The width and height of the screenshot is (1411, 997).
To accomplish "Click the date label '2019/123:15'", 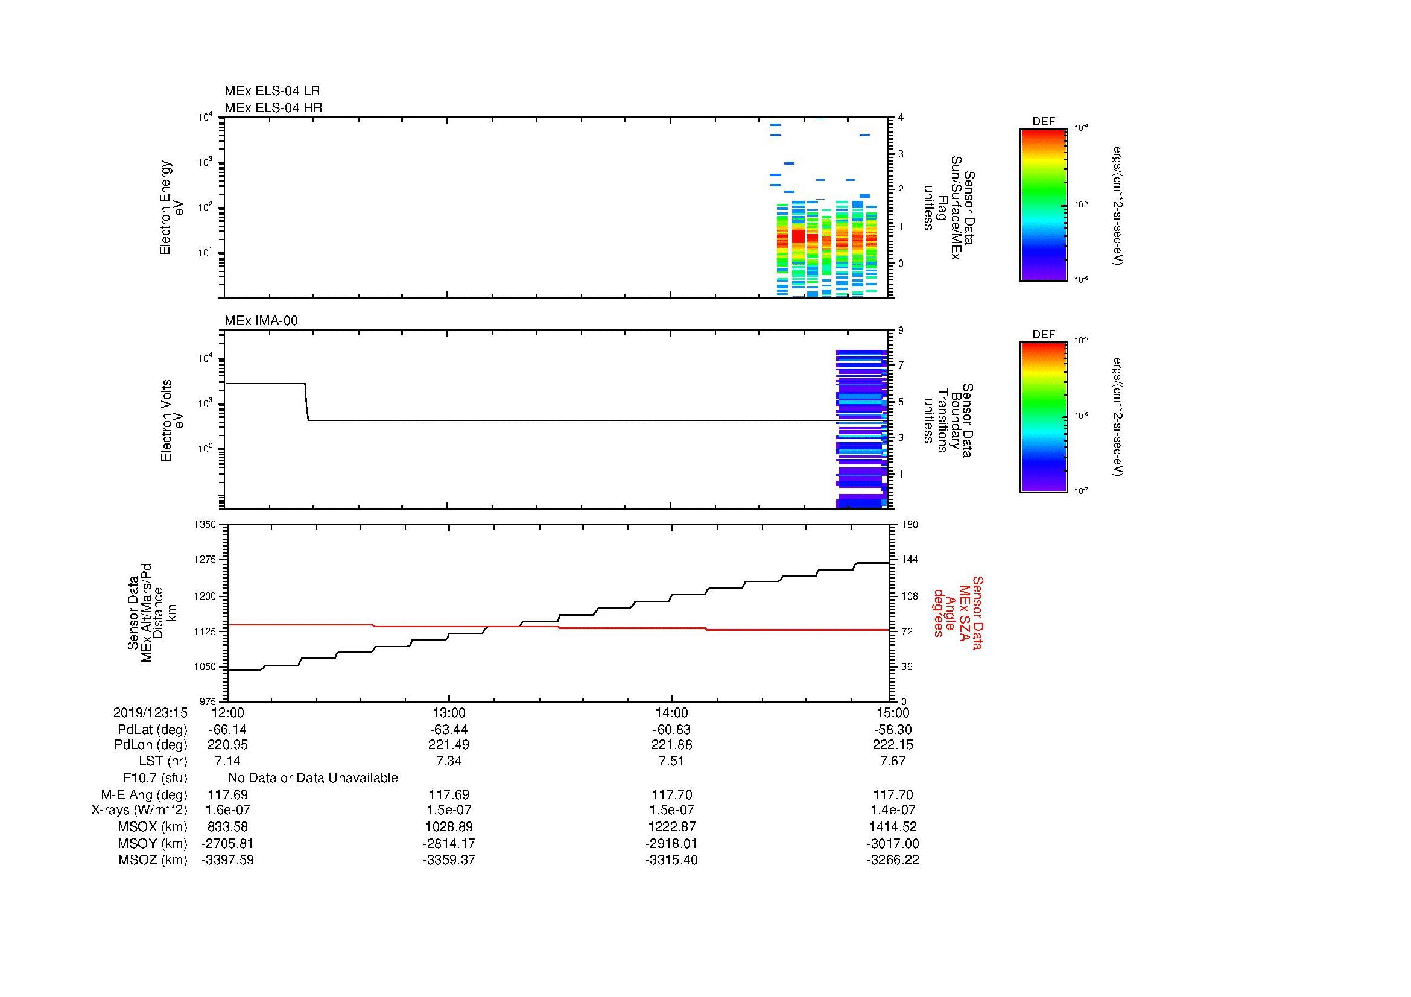I will coord(150,712).
